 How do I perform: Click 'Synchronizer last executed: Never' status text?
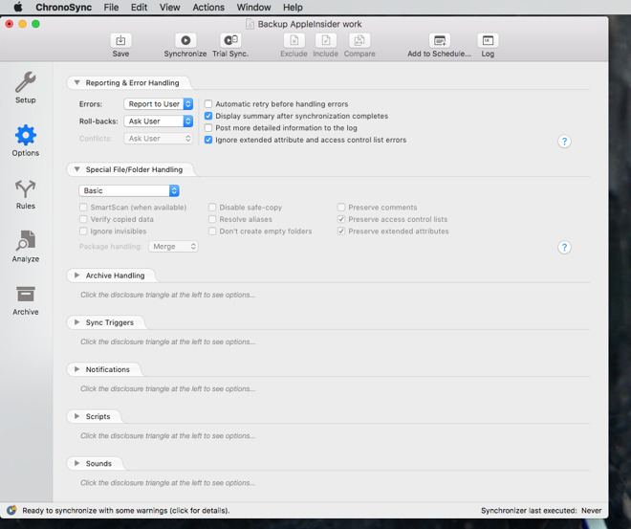(x=541, y=511)
